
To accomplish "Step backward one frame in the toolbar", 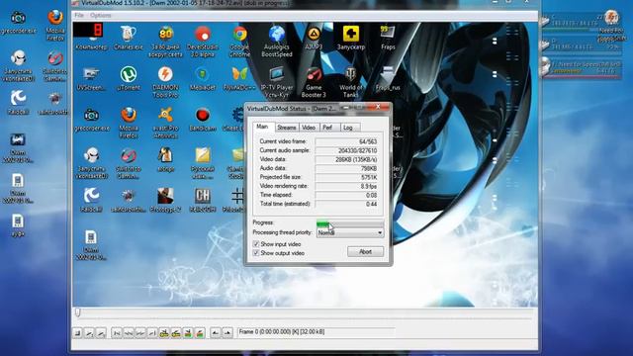I will click(129, 333).
